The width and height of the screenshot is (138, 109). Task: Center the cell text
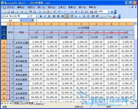(58, 16)
